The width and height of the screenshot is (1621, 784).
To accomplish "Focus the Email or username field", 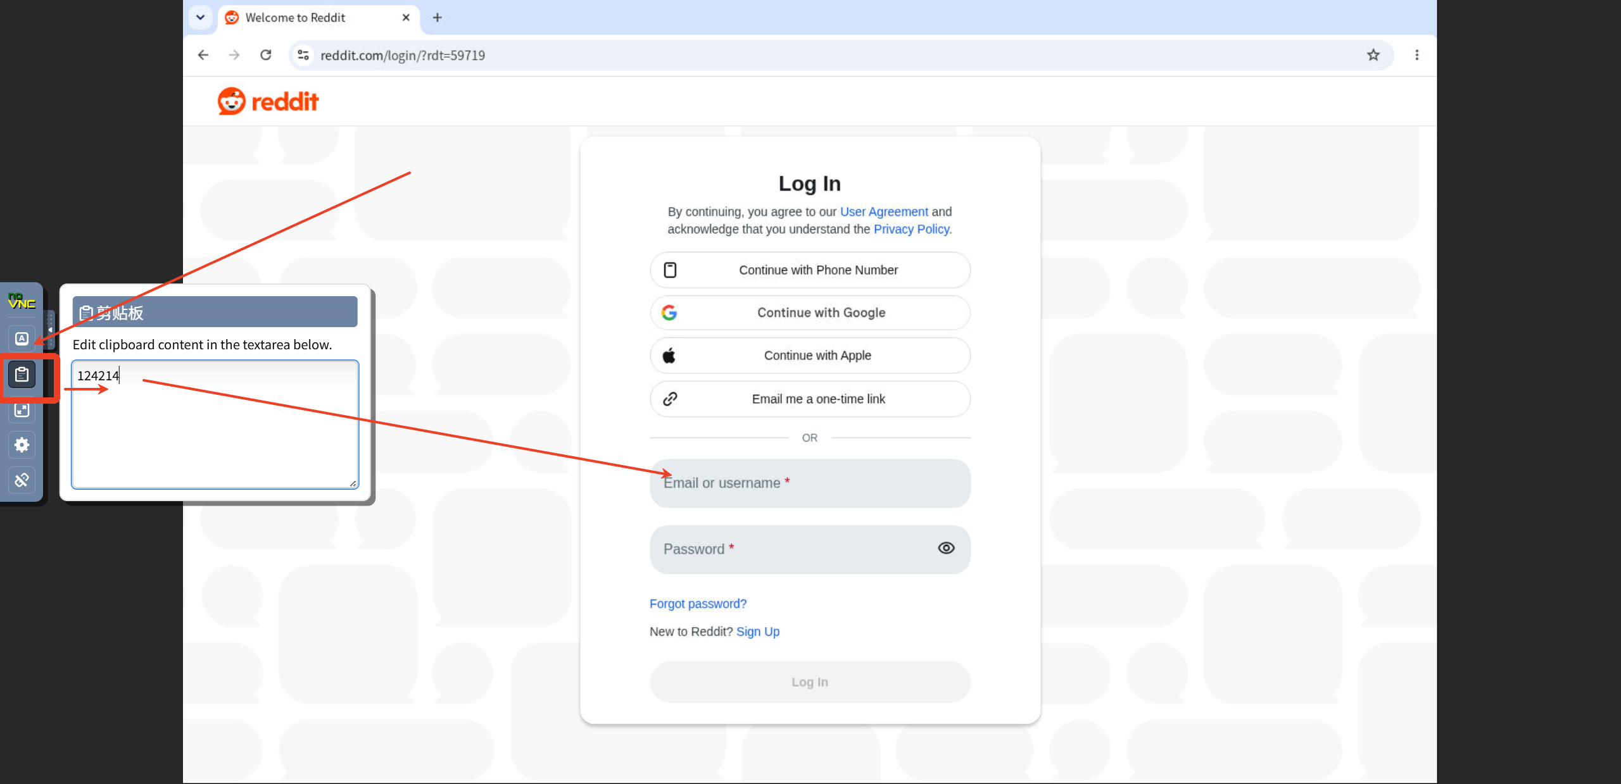I will (810, 483).
